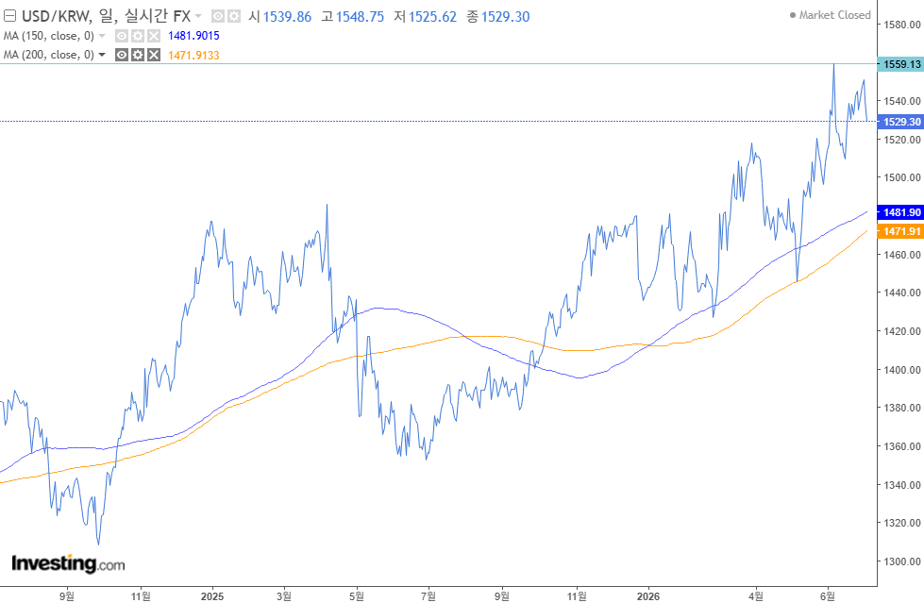The height and width of the screenshot is (603, 924).
Task: Click the 11월 label left of 2025
Action: (x=141, y=596)
